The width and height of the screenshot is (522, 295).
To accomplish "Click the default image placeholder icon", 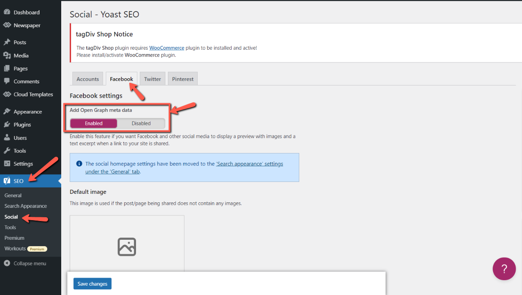I will tap(127, 247).
